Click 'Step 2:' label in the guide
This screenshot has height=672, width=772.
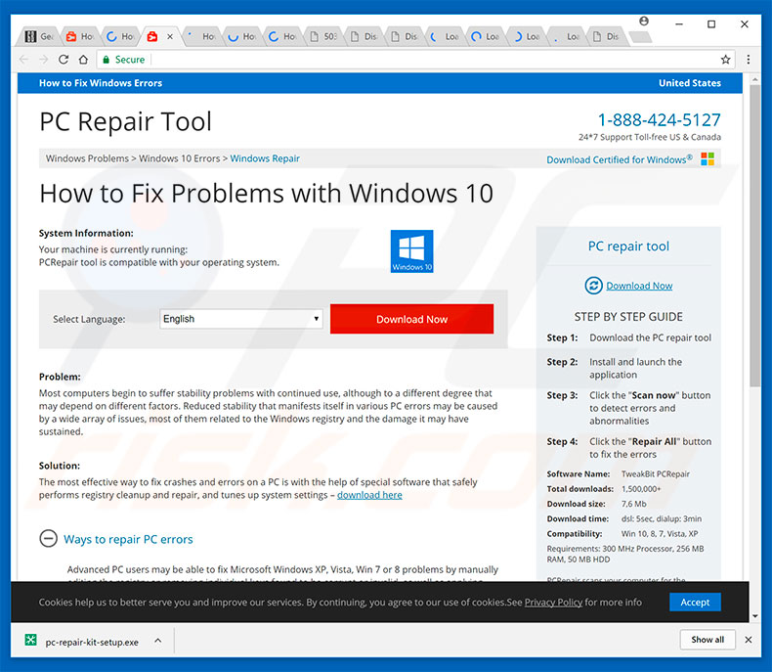pos(562,362)
